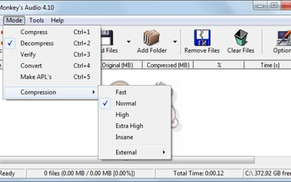The image size is (291, 182).
Task: Click the Add Files floppy disk icon
Action: tap(107, 38)
